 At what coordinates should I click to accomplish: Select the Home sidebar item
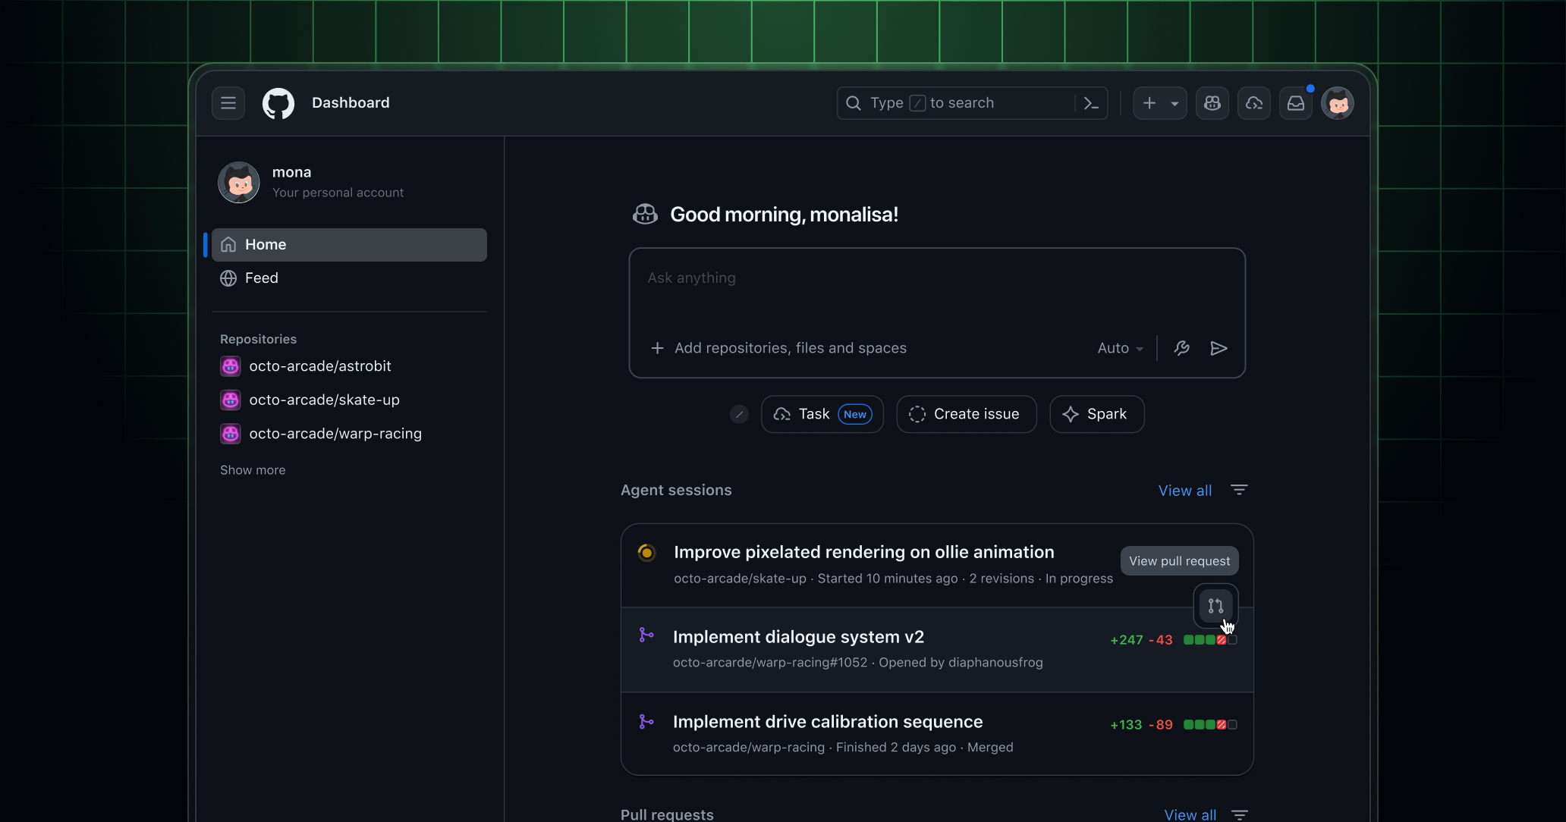[x=265, y=244]
